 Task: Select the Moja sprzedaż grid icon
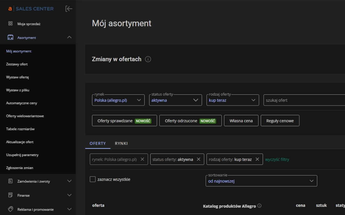coord(10,23)
